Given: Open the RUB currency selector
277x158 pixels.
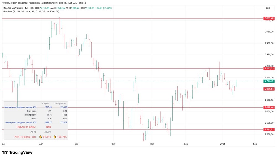Looking at the screenshot, I should 268,8.
